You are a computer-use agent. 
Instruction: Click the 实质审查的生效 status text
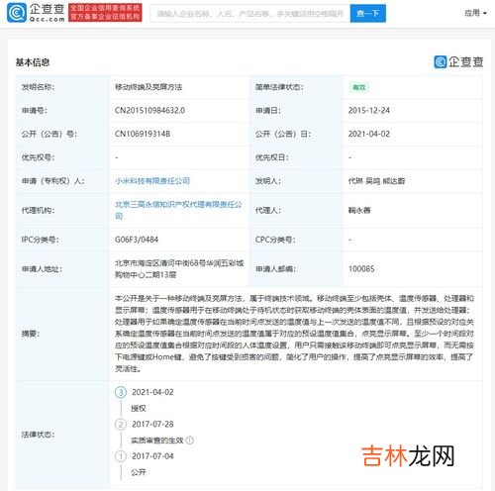coord(157,441)
